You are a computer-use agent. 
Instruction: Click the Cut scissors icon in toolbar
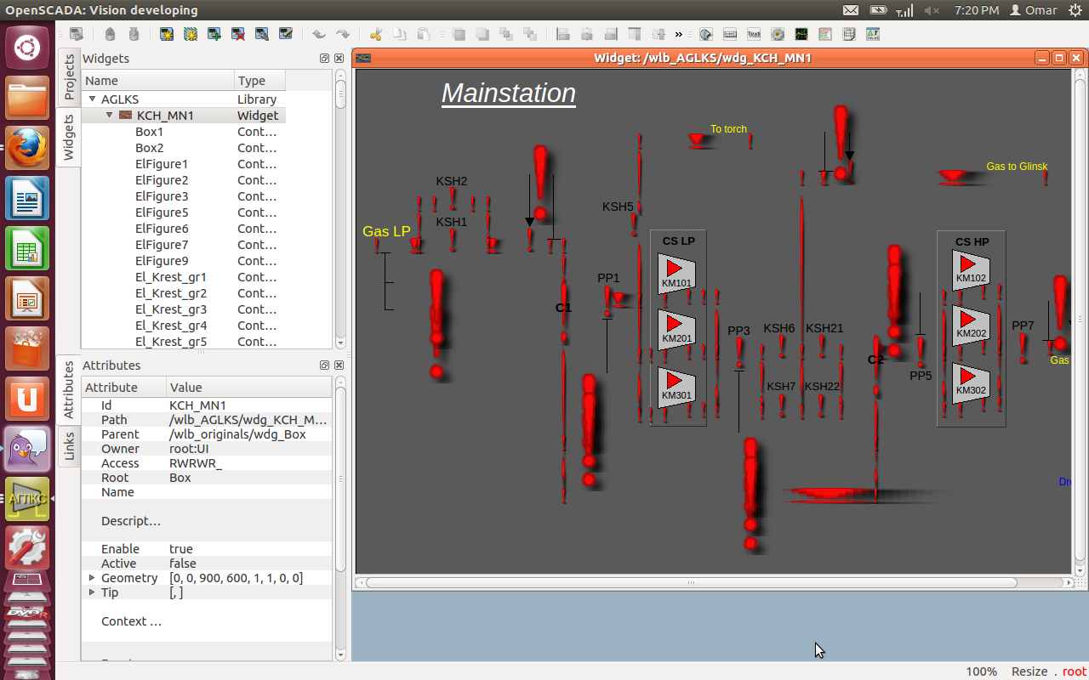tap(375, 35)
